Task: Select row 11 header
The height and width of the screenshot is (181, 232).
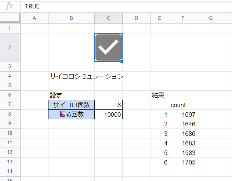Action: pos(10,143)
